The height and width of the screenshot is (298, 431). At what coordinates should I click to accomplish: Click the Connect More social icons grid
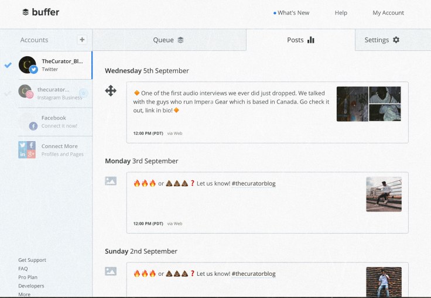click(27, 150)
